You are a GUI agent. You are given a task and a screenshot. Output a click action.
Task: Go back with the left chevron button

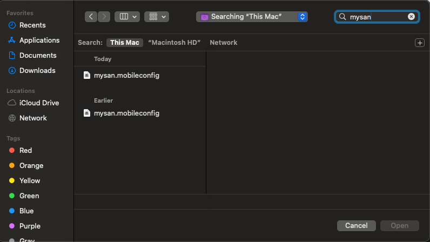91,17
